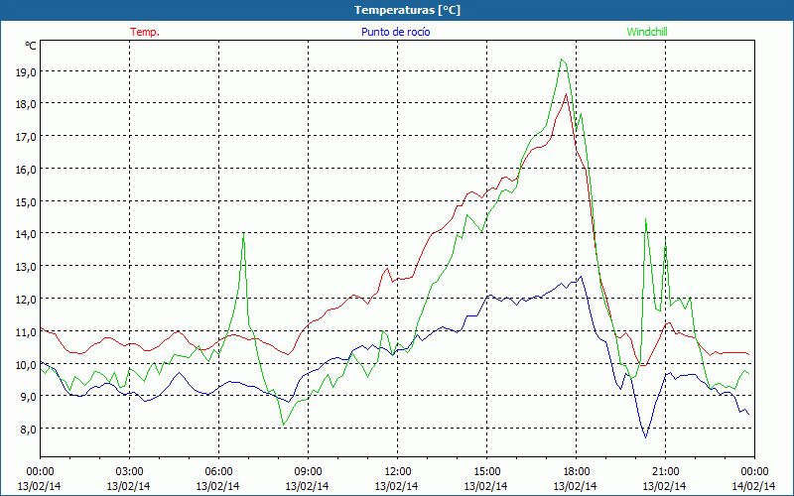This screenshot has height=496, width=794.
Task: Click the 18,0 y-axis value
Action: tap(26, 104)
